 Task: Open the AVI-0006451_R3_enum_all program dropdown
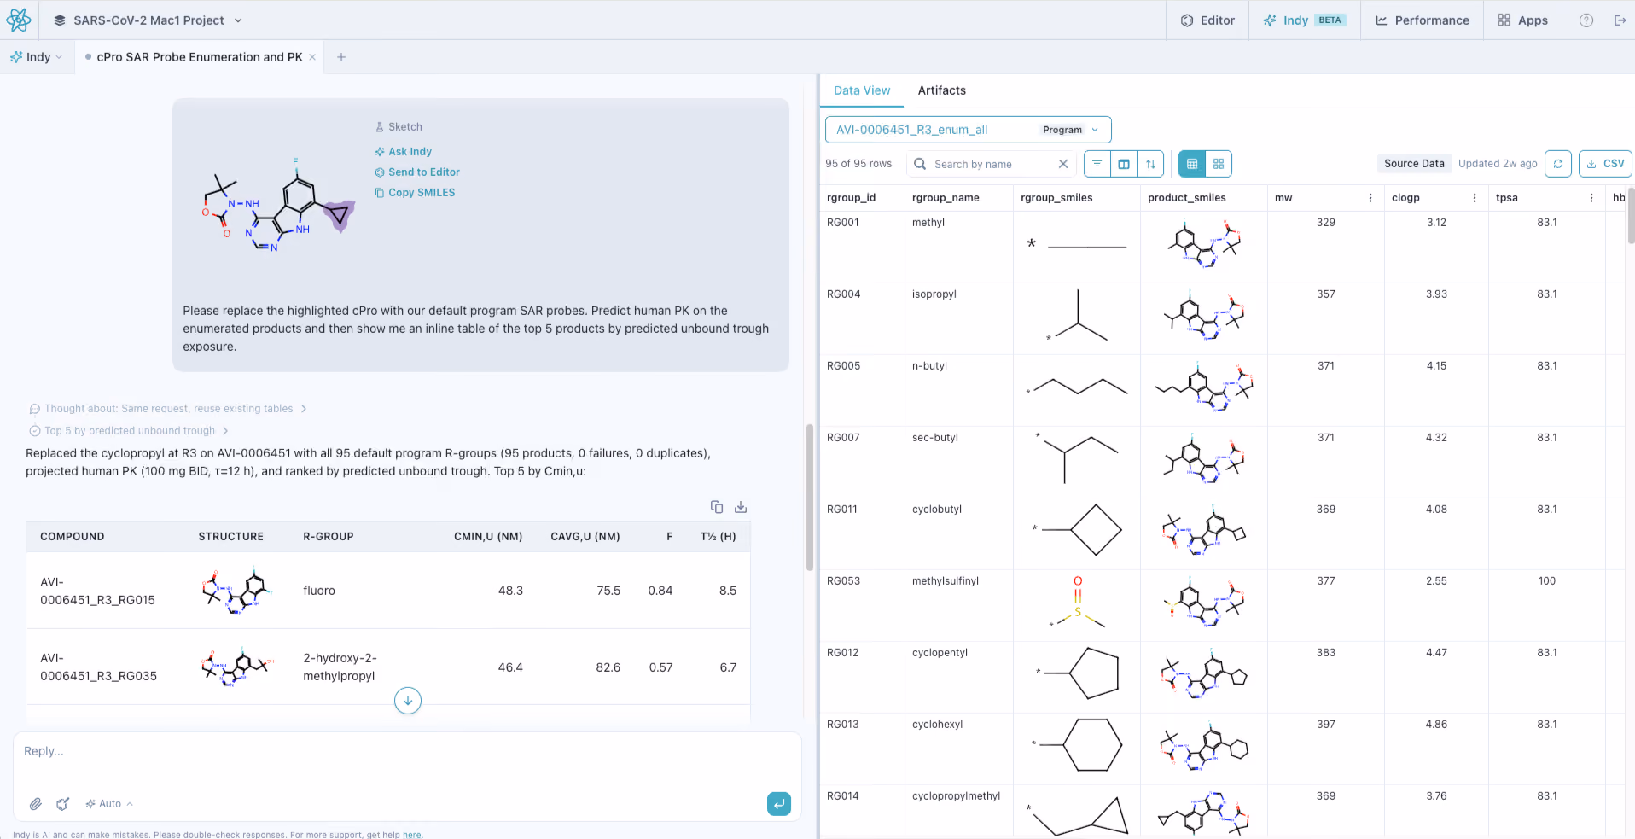pos(968,130)
